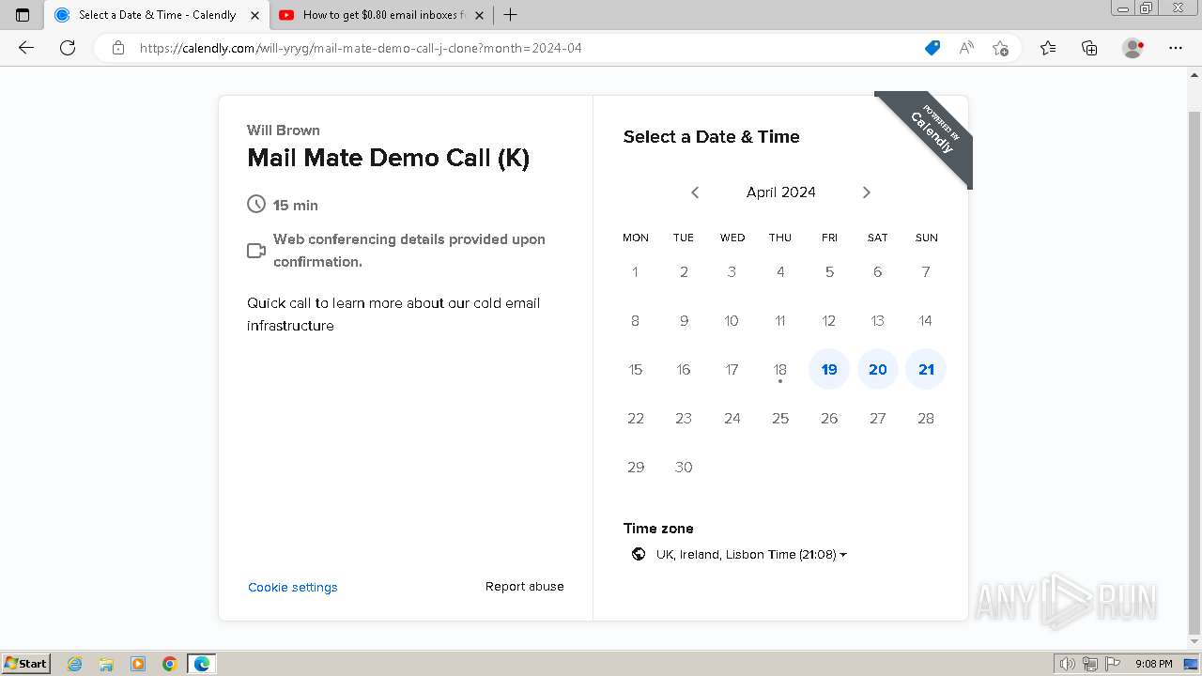The image size is (1202, 676).
Task: Click date 30 on the calendar
Action: click(684, 468)
